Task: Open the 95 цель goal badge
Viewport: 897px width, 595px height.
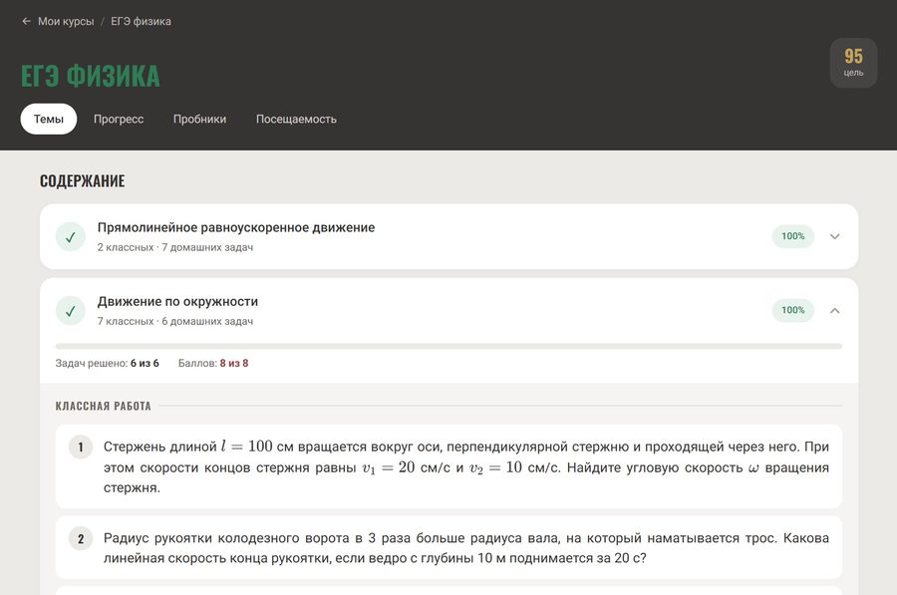Action: (853, 63)
